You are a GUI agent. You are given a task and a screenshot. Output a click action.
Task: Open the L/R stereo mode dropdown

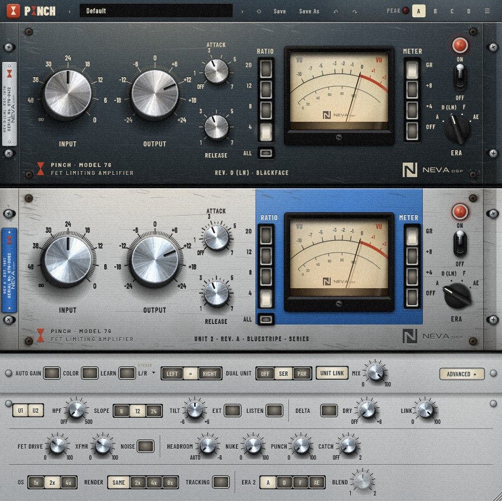(147, 373)
